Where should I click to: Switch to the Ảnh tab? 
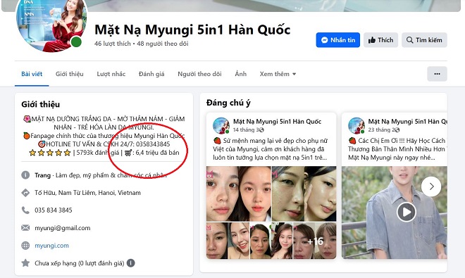click(x=240, y=74)
